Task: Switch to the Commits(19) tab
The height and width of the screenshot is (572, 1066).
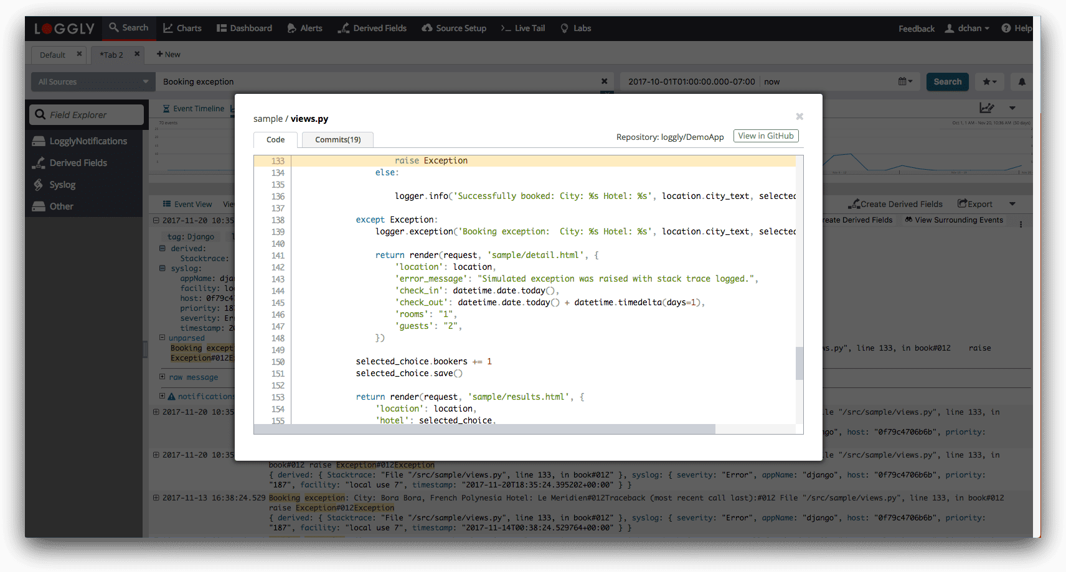Action: click(x=337, y=140)
